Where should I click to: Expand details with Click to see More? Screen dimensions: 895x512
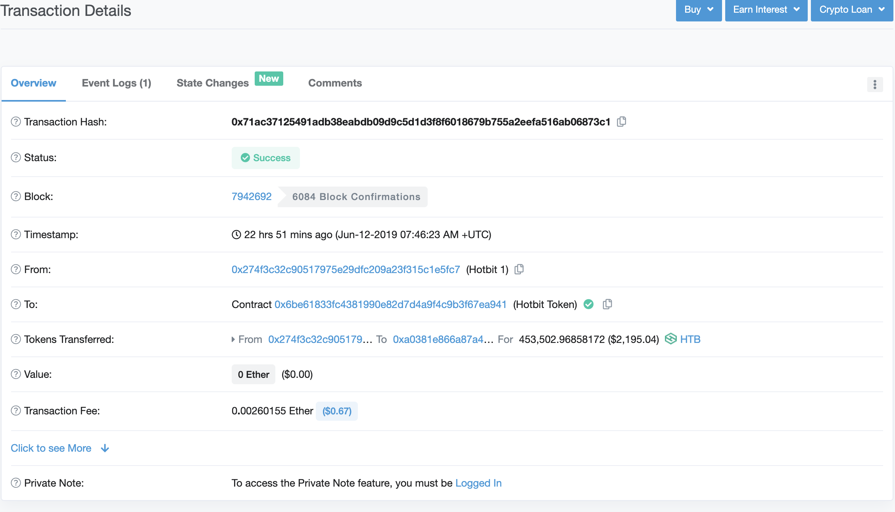click(60, 448)
